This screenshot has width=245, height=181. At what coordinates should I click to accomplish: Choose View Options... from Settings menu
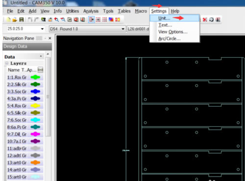(x=175, y=32)
